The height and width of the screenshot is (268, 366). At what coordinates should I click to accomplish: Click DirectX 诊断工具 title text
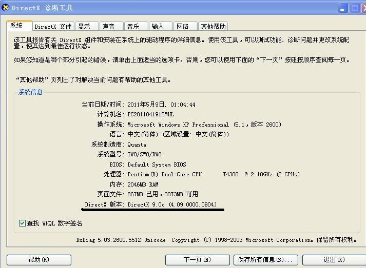click(42, 8)
